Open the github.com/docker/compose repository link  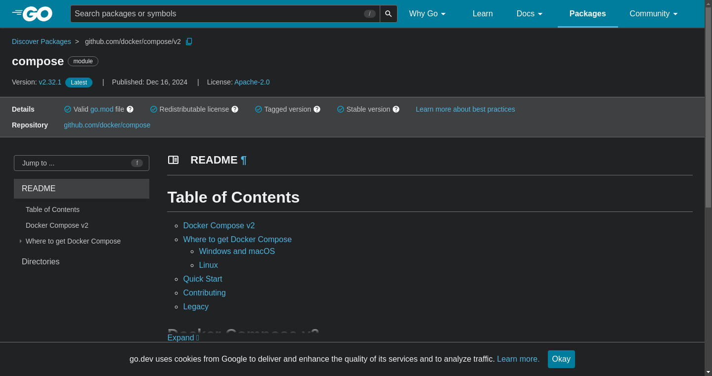coord(107,125)
